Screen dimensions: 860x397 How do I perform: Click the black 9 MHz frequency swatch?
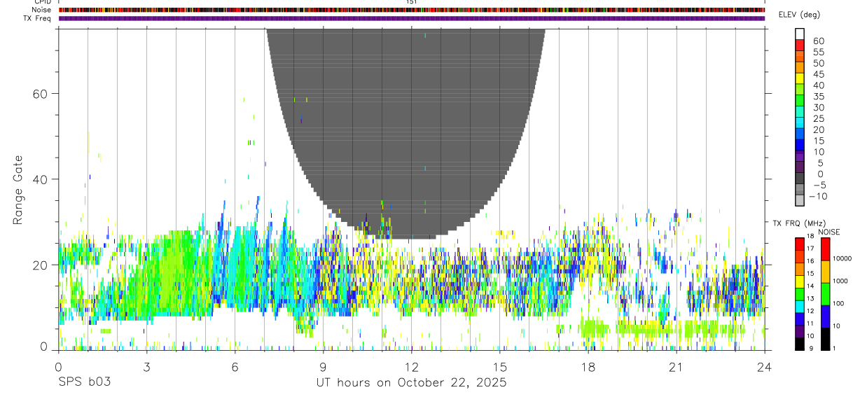[800, 344]
